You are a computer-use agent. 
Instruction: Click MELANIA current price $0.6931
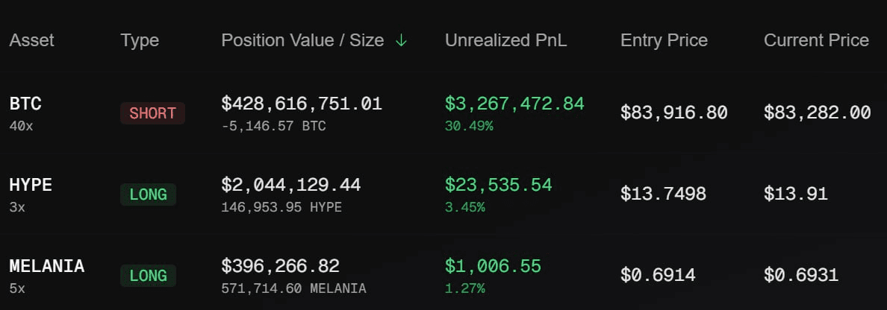tap(801, 276)
